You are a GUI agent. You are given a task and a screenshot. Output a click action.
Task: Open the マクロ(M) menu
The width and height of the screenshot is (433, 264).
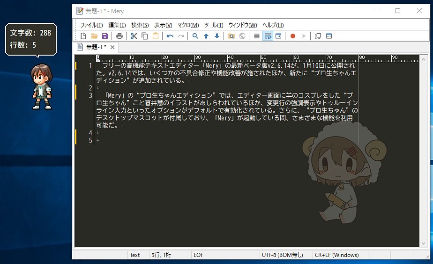(188, 25)
